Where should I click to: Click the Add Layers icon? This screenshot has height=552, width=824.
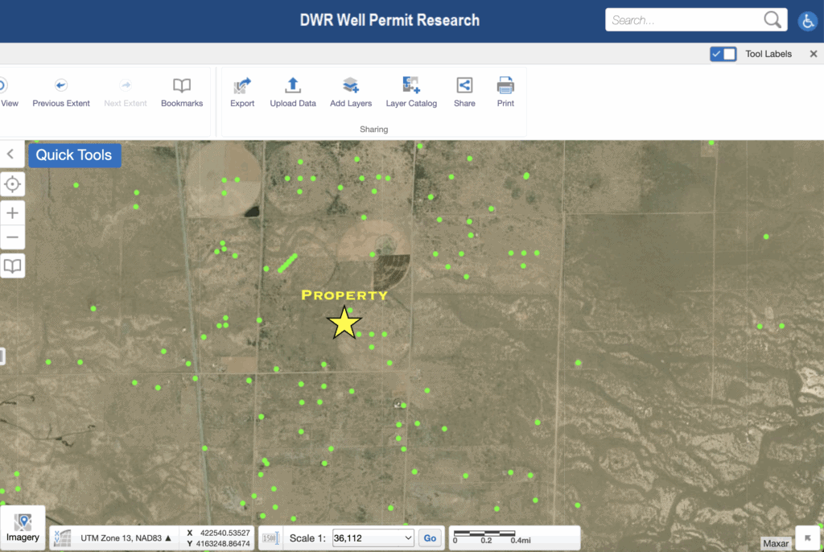pyautogui.click(x=350, y=85)
